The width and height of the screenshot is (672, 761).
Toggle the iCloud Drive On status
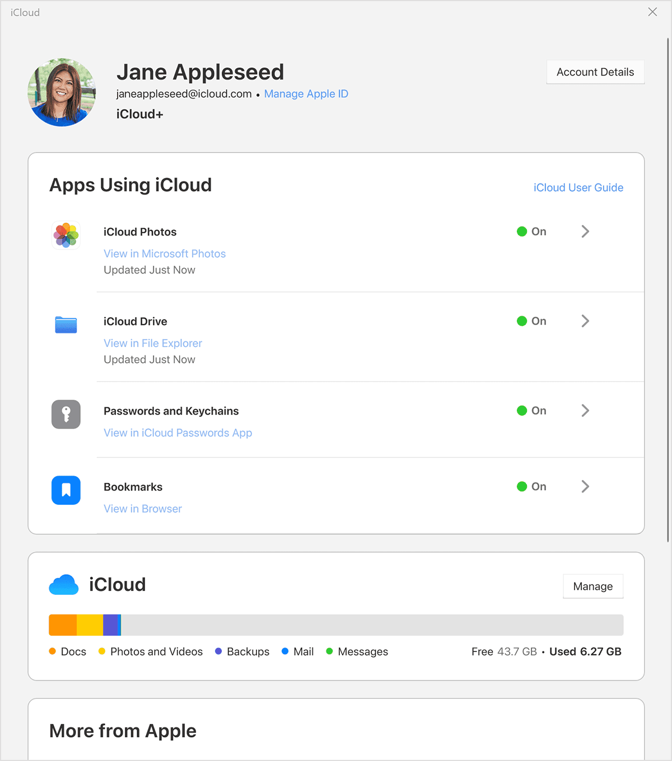pyautogui.click(x=531, y=321)
